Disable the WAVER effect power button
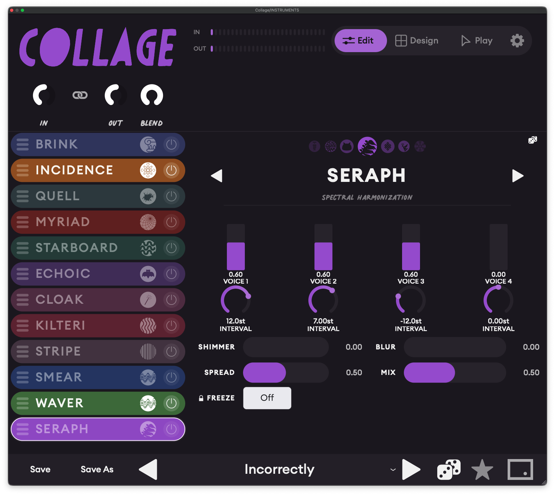 [x=172, y=403]
